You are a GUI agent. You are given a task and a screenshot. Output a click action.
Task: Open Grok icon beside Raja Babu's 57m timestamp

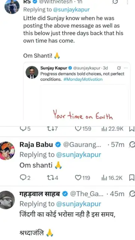(x=132, y=145)
